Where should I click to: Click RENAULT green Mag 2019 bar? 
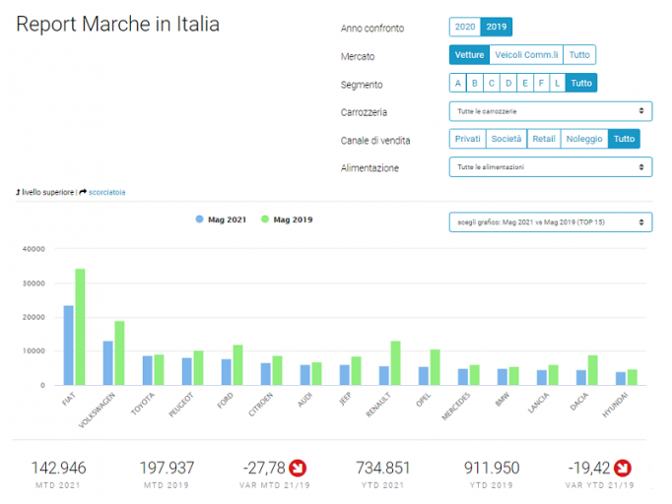click(x=395, y=363)
